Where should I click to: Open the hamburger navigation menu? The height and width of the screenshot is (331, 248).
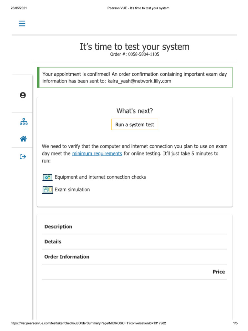pos(22,24)
